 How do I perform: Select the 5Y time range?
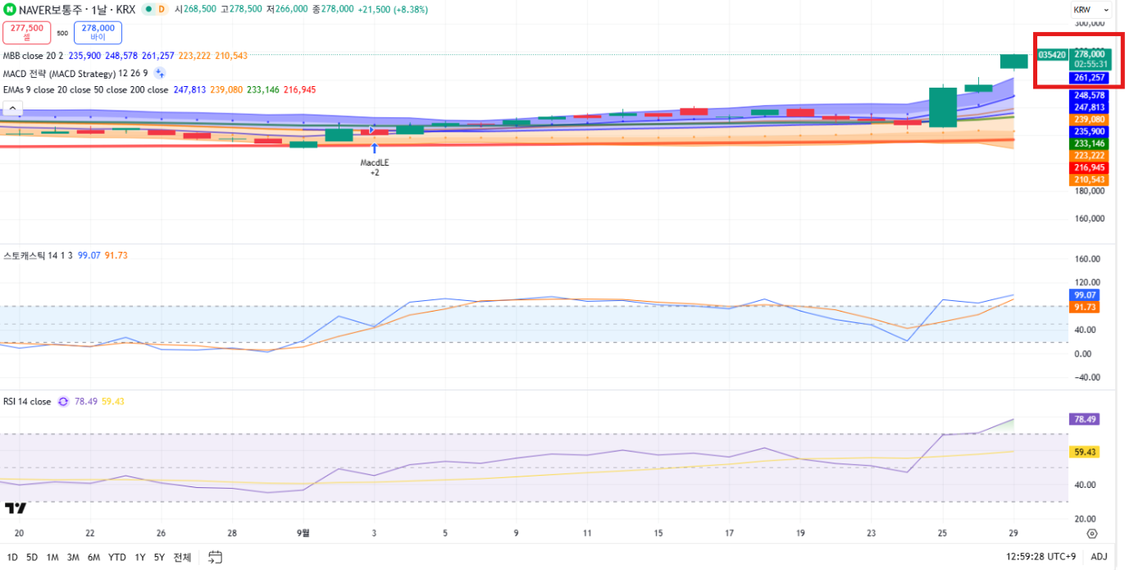click(159, 557)
